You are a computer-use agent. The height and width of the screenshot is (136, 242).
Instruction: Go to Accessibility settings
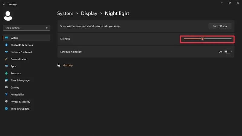tap(27, 95)
